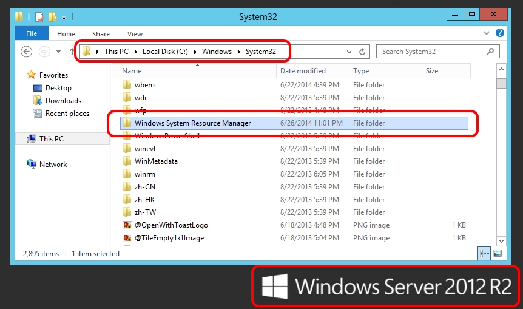Viewport: 523px width, 309px height.
Task: Open Downloads in navigation pane
Action: (63, 100)
